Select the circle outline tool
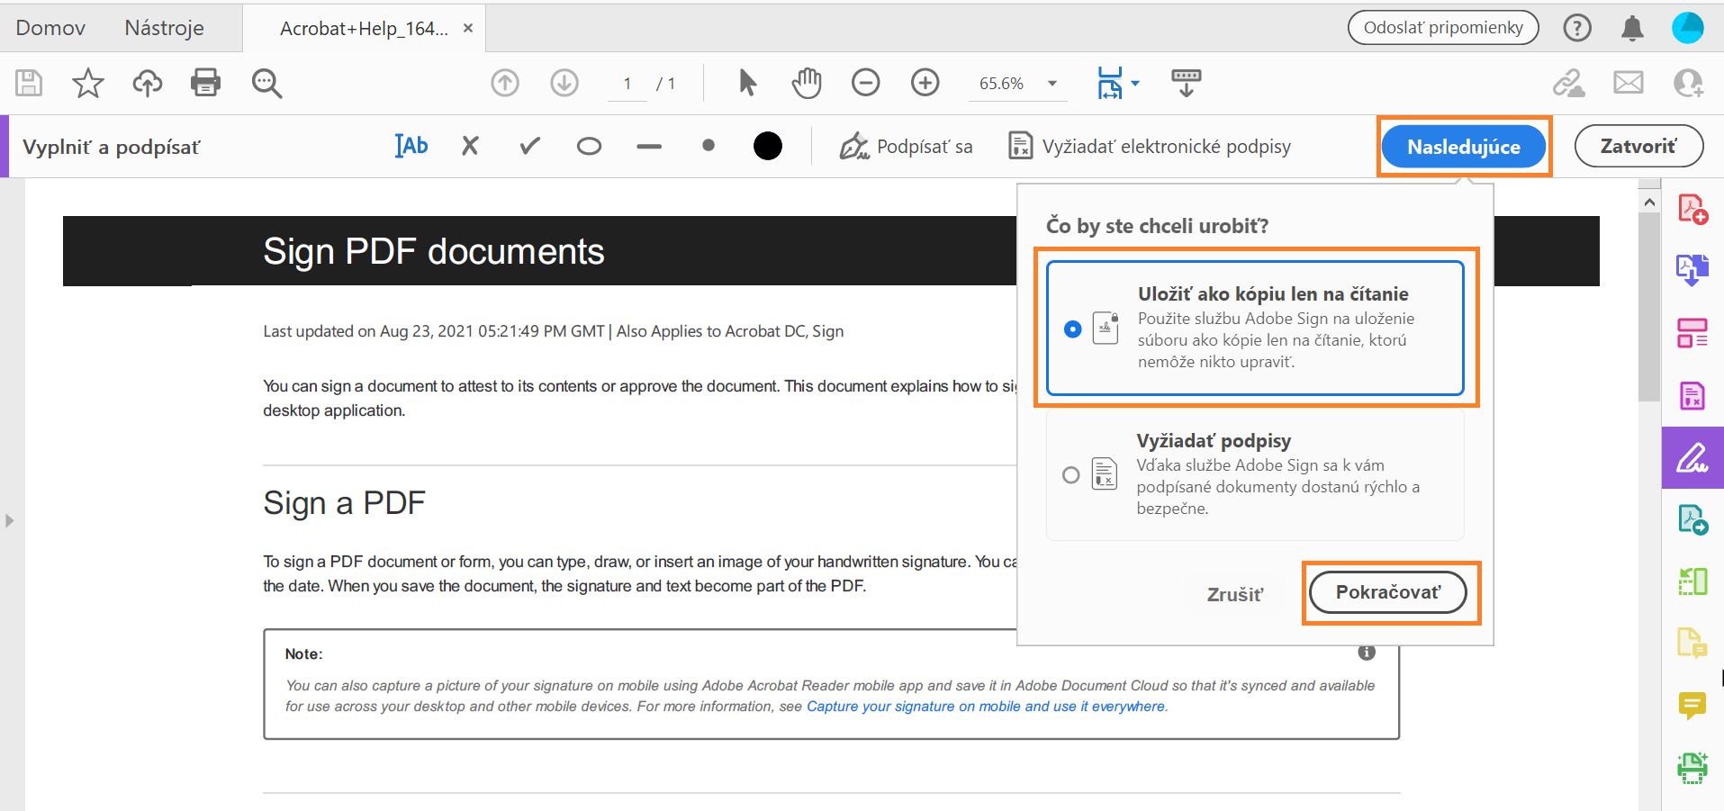The image size is (1724, 811). tap(589, 146)
